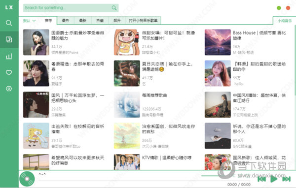Viewport: 296px width, 188px height.
Task: Open the leaderboard chart icon in sidebar
Action: click(9, 56)
